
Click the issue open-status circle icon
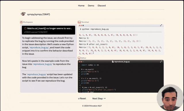pyautogui.click(x=25, y=28)
